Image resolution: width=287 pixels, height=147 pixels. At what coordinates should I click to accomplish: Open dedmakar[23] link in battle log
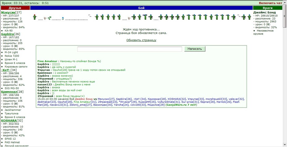coord(47,102)
